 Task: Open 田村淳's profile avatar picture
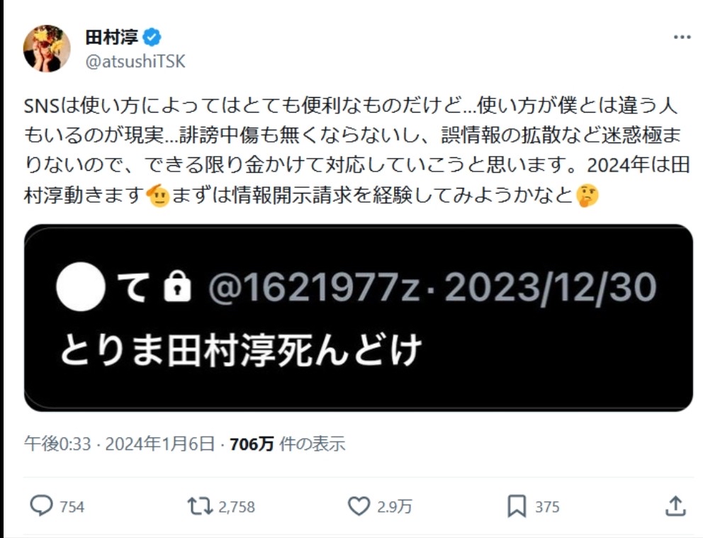pos(47,48)
